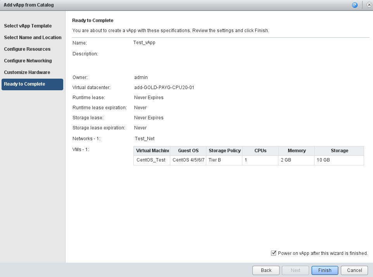This screenshot has width=373, height=277.
Task: Go to Select vApp Template step
Action: (28, 26)
